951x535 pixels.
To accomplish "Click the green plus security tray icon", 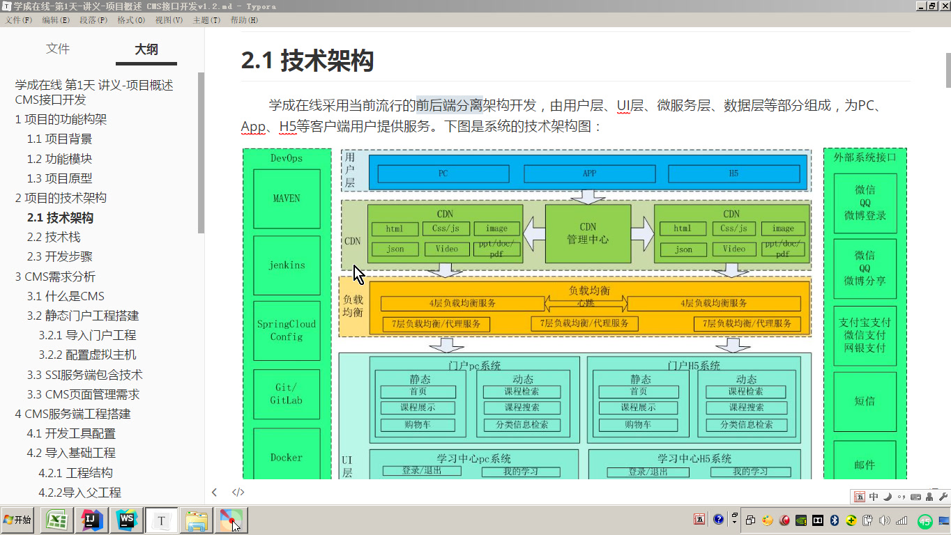I will [x=851, y=520].
